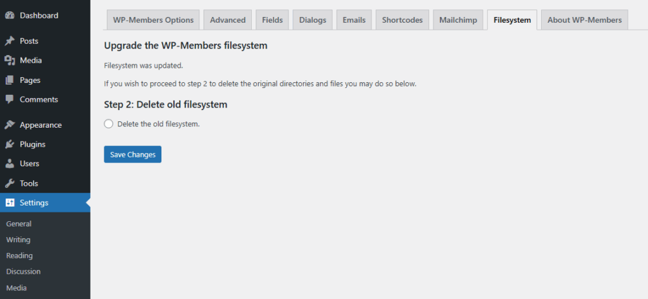
Task: Select the Delete the old filesystem radio button
Action: 109,124
